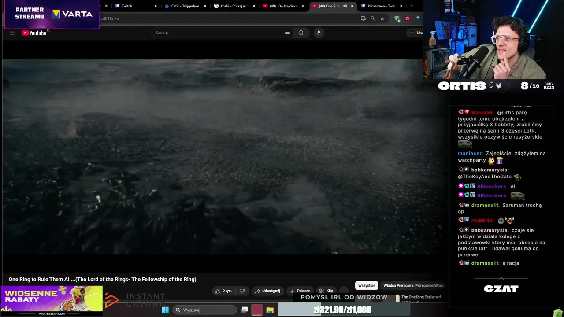The width and height of the screenshot is (564, 317).
Task: Mute audio icon on 'One Ring' tab
Action: [x=345, y=6]
